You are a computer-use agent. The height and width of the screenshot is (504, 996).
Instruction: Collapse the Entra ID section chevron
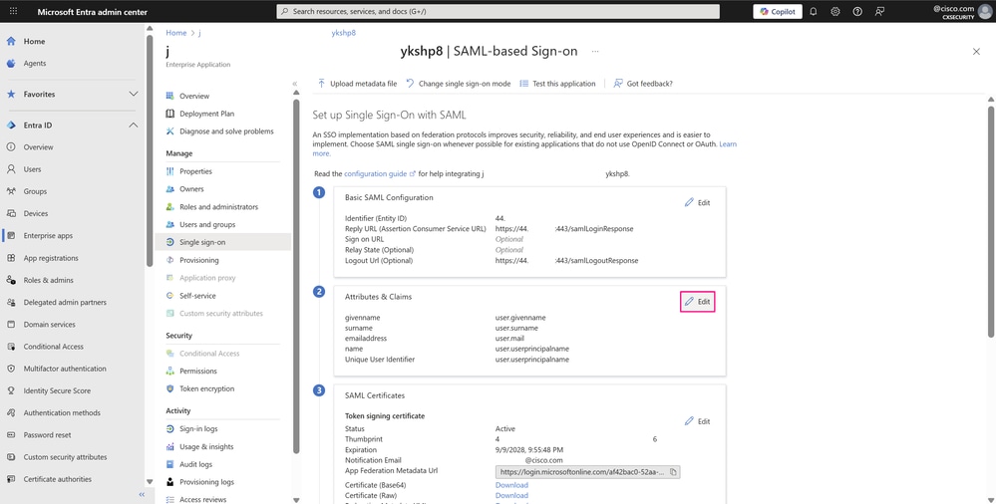pyautogui.click(x=134, y=126)
